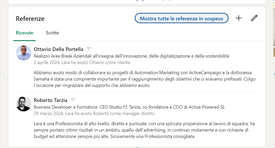Click the 1° connection badge beside Roberto

pyautogui.click(x=73, y=100)
